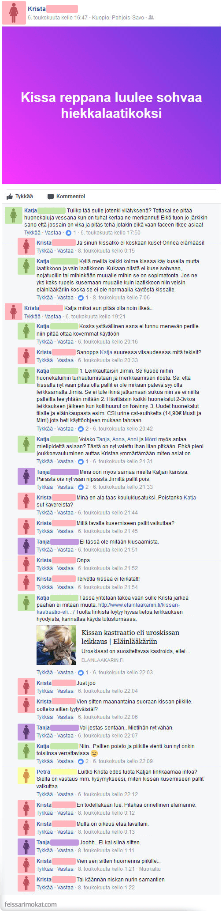Click the purple status post background
Viewport: 222px width, 911px height.
coord(111,105)
